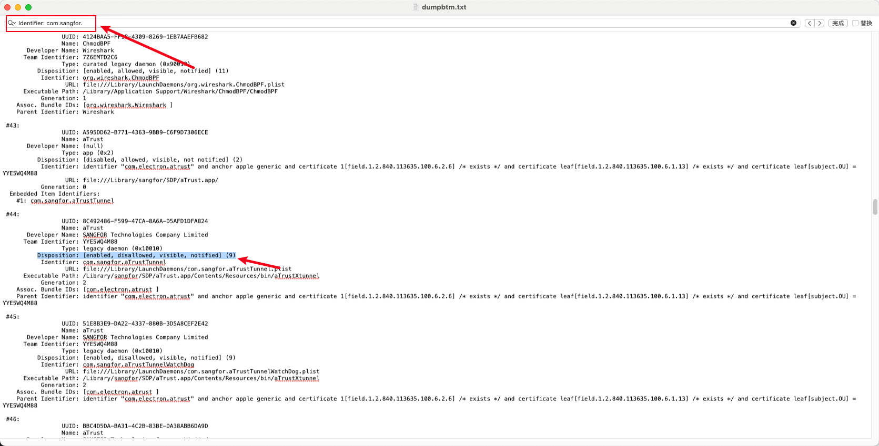879x446 pixels.
Task: Minimize the window with the yellow button
Action: [18, 7]
